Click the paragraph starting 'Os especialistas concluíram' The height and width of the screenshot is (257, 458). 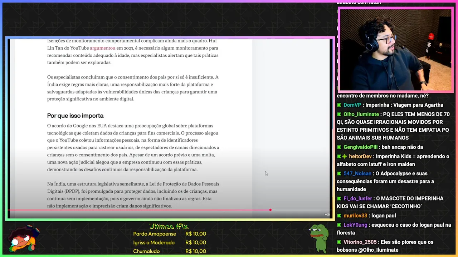point(133,88)
